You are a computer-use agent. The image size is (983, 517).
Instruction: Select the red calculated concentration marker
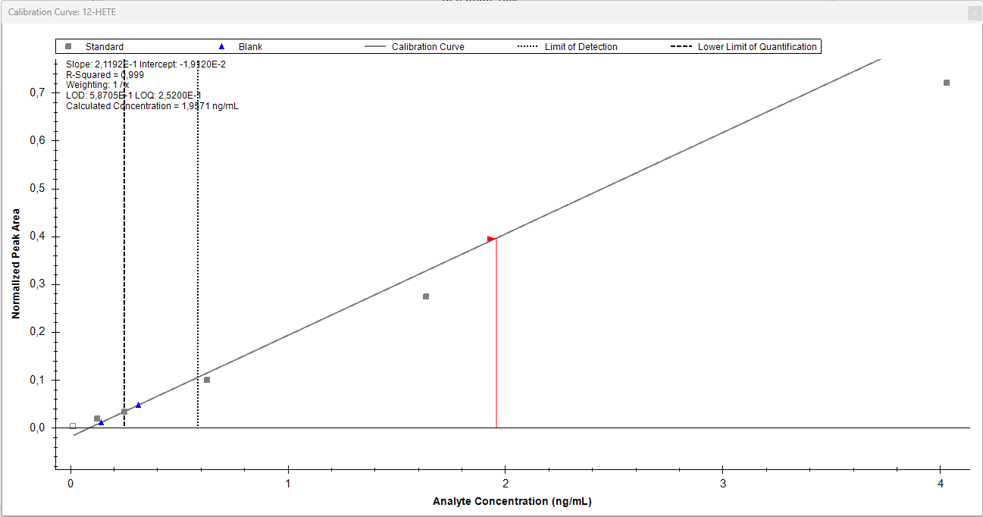(x=491, y=239)
